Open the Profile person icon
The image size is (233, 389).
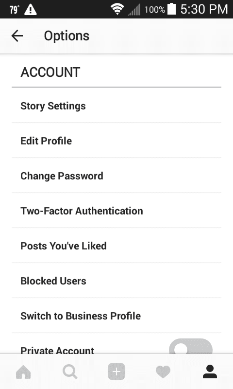click(210, 371)
